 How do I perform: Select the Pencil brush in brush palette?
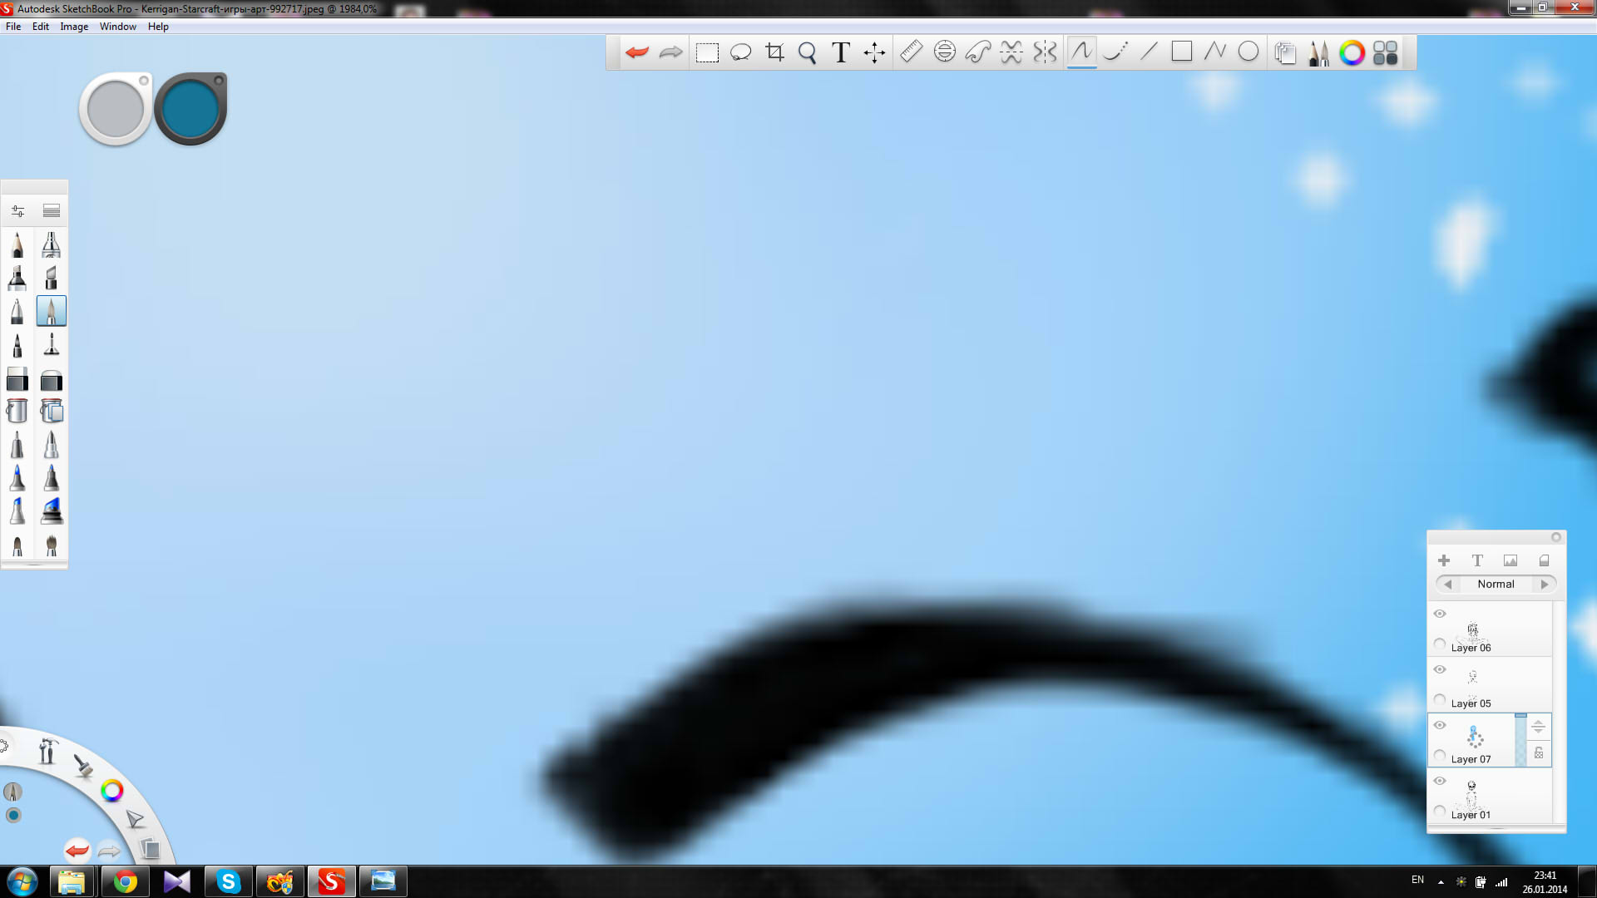(x=17, y=244)
